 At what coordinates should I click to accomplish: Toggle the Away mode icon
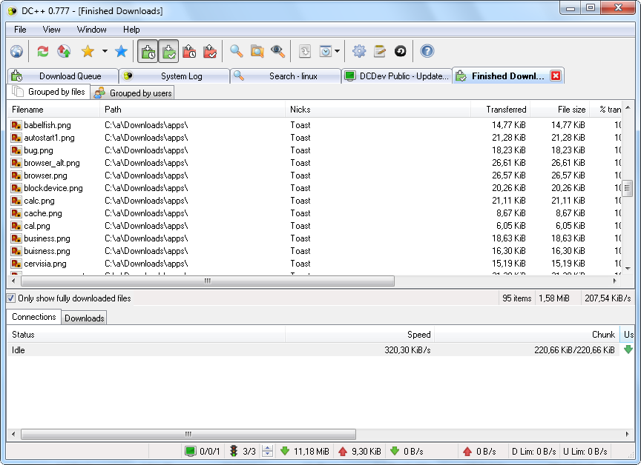[x=399, y=51]
